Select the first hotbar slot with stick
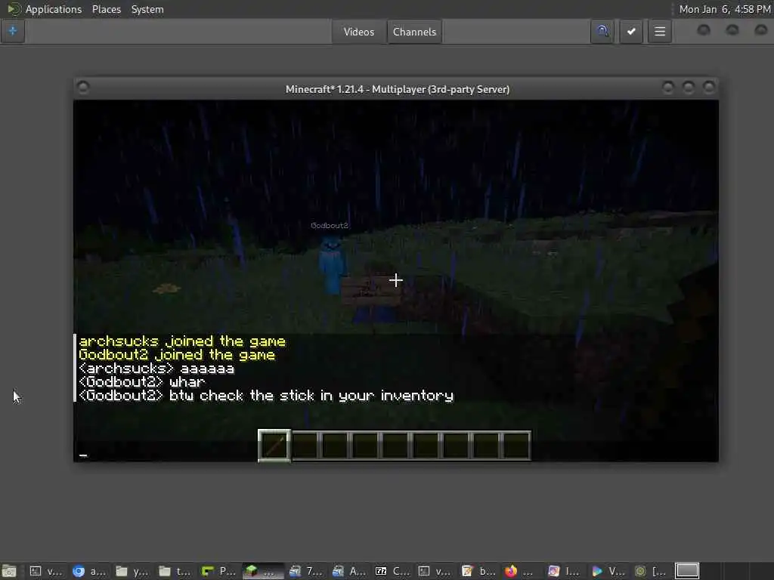Screen dimensions: 774x580 (x=274, y=446)
